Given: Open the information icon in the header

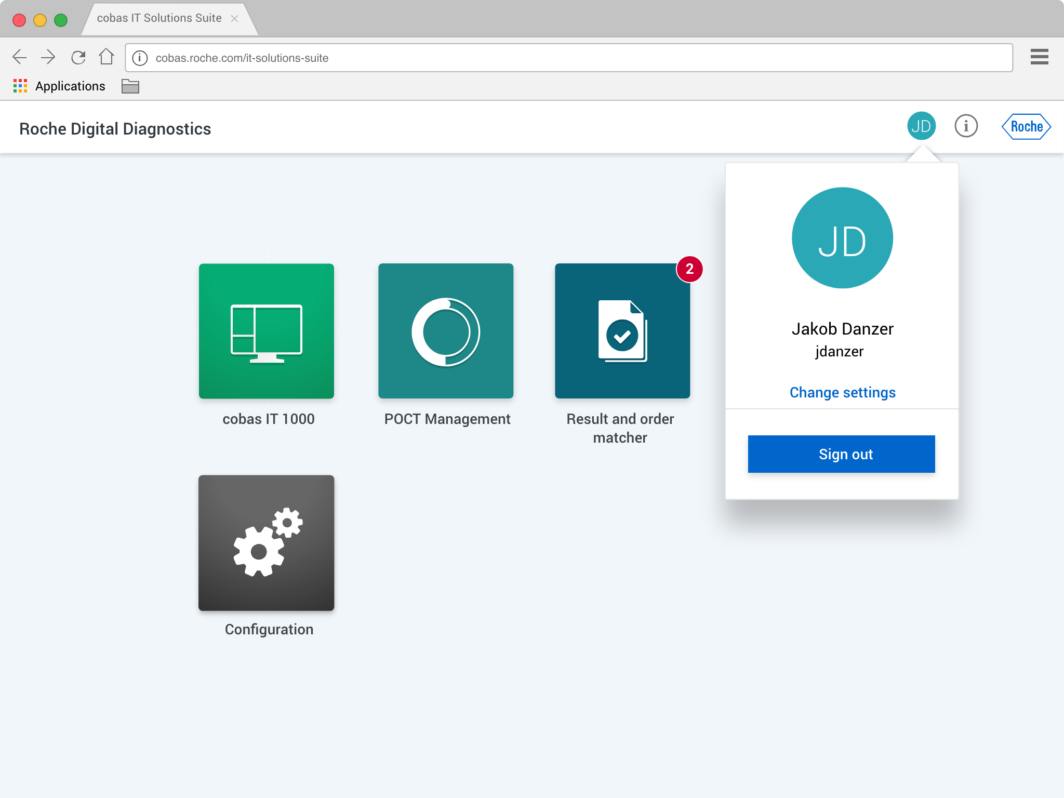Looking at the screenshot, I should click(966, 126).
